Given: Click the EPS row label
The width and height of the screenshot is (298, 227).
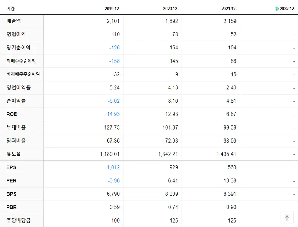Looking at the screenshot, I should (11, 167).
